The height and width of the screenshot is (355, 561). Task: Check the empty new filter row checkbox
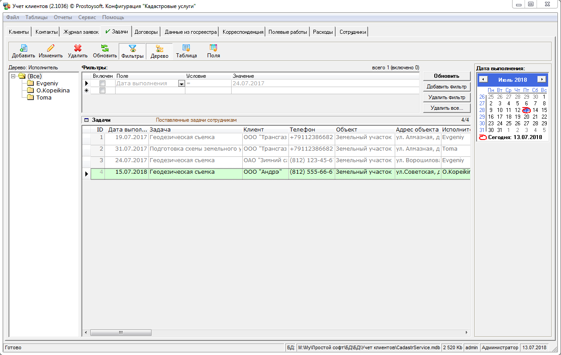click(103, 91)
